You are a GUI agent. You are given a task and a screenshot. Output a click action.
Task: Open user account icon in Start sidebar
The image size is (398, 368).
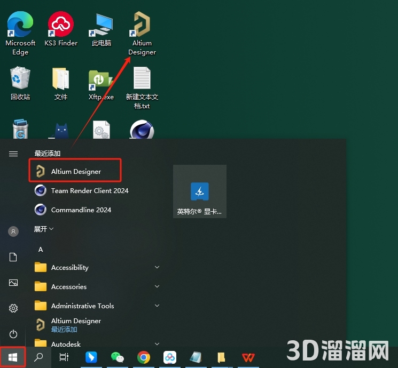[13, 231]
